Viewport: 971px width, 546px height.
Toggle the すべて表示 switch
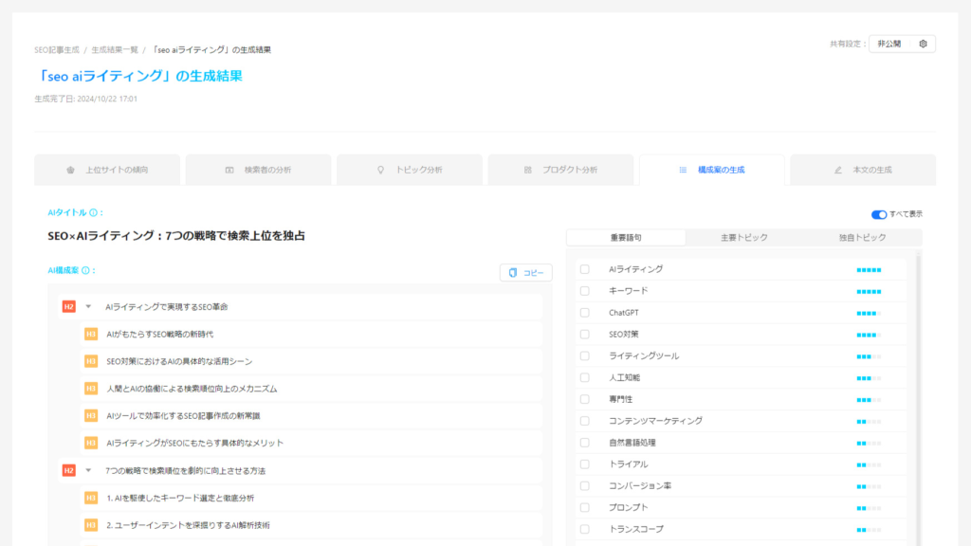click(x=879, y=214)
